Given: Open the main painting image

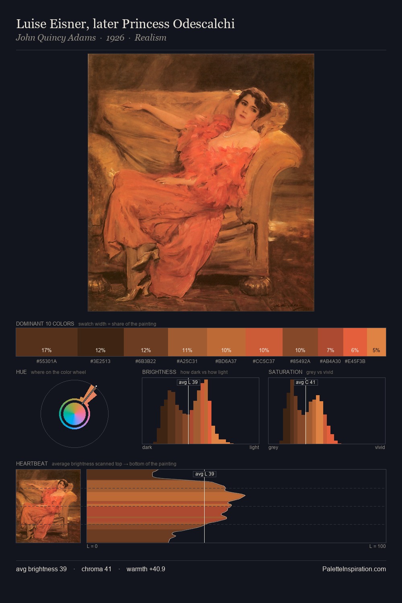Looking at the screenshot, I should [x=201, y=183].
